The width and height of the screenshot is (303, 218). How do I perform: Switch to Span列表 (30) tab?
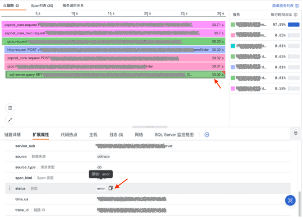coord(42,5)
